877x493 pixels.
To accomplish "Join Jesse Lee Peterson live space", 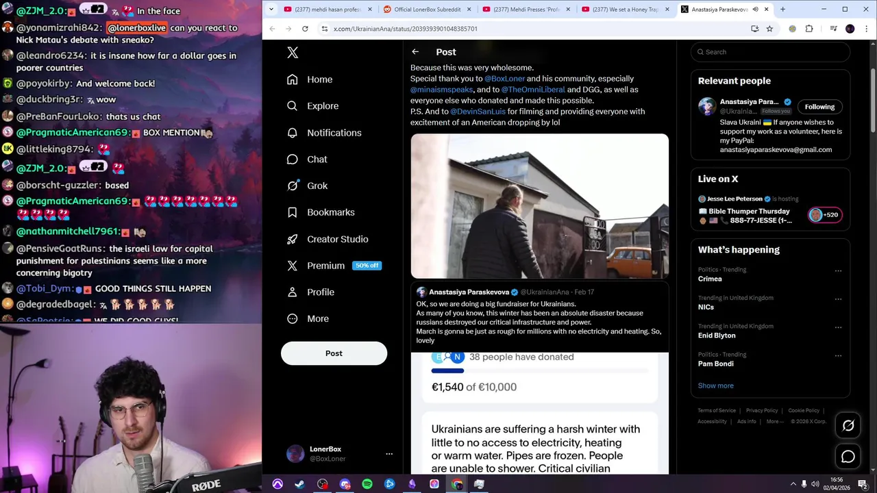I will [770, 210].
